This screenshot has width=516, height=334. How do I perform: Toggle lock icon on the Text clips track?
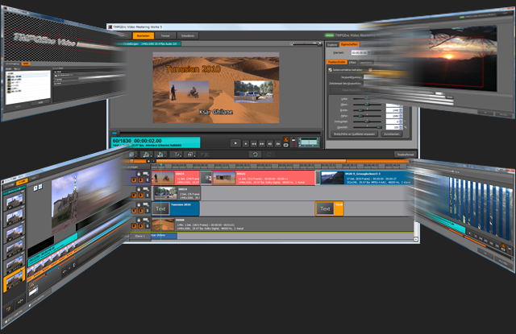click(x=139, y=205)
